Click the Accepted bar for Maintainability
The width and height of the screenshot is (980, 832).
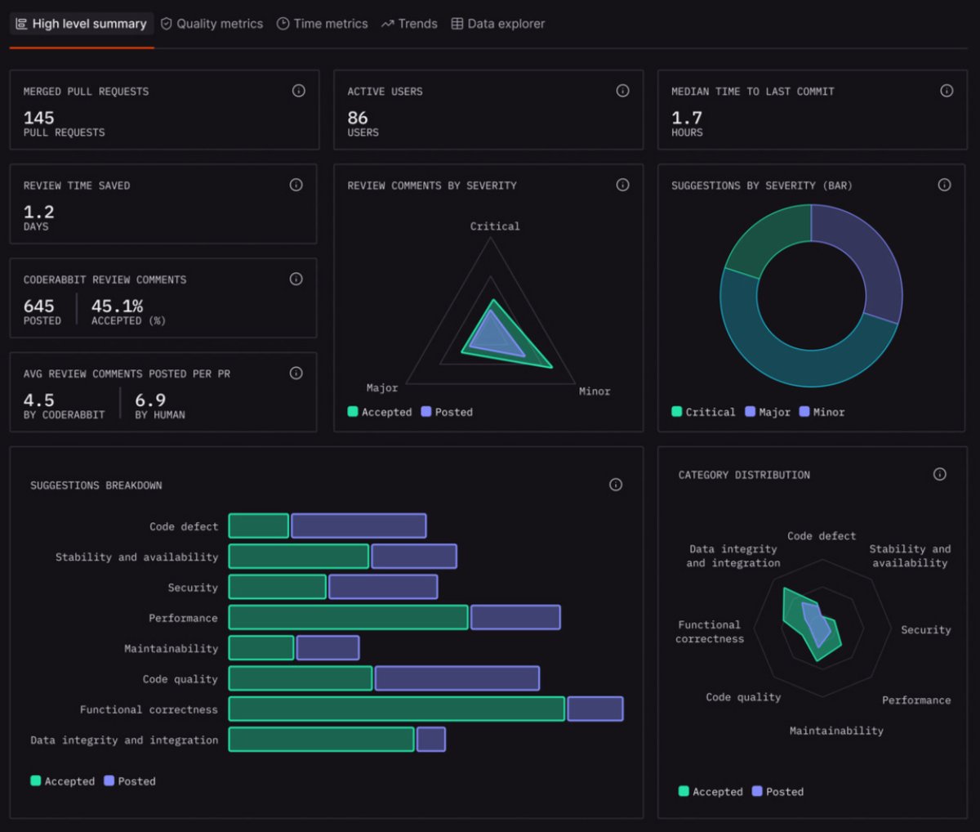pyautogui.click(x=261, y=648)
